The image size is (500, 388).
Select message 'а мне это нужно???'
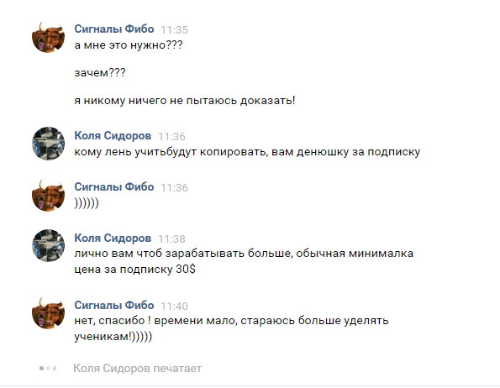click(x=129, y=45)
